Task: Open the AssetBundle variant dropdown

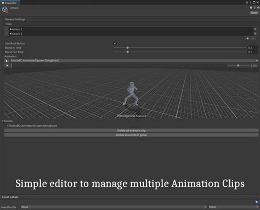Action: (234, 207)
